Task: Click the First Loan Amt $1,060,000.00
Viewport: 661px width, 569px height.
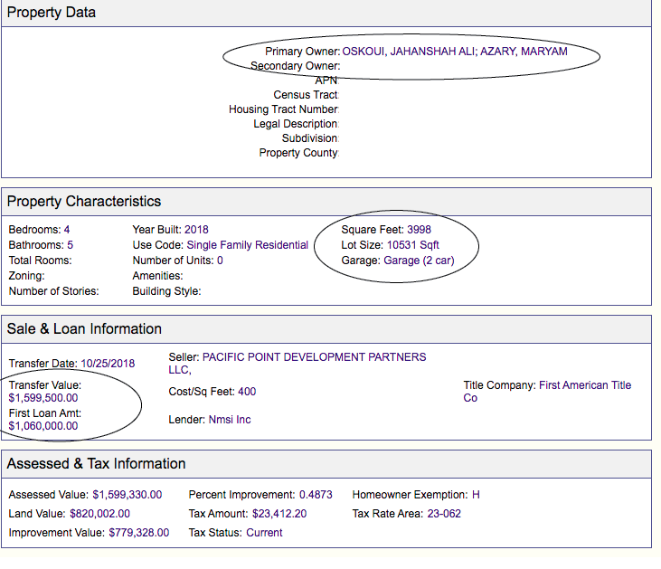Action: pos(43,426)
